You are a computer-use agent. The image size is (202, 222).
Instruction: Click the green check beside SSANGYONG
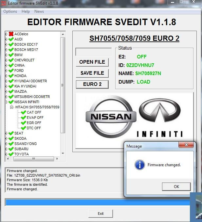click(x=11, y=144)
